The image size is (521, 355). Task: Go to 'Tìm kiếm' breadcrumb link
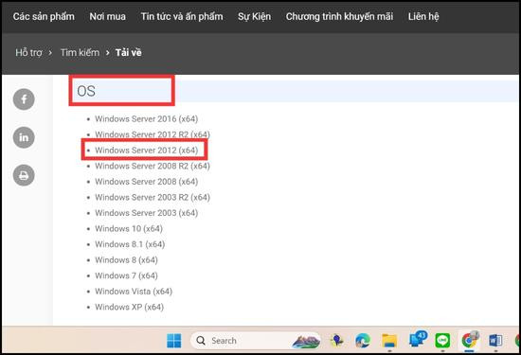(80, 52)
